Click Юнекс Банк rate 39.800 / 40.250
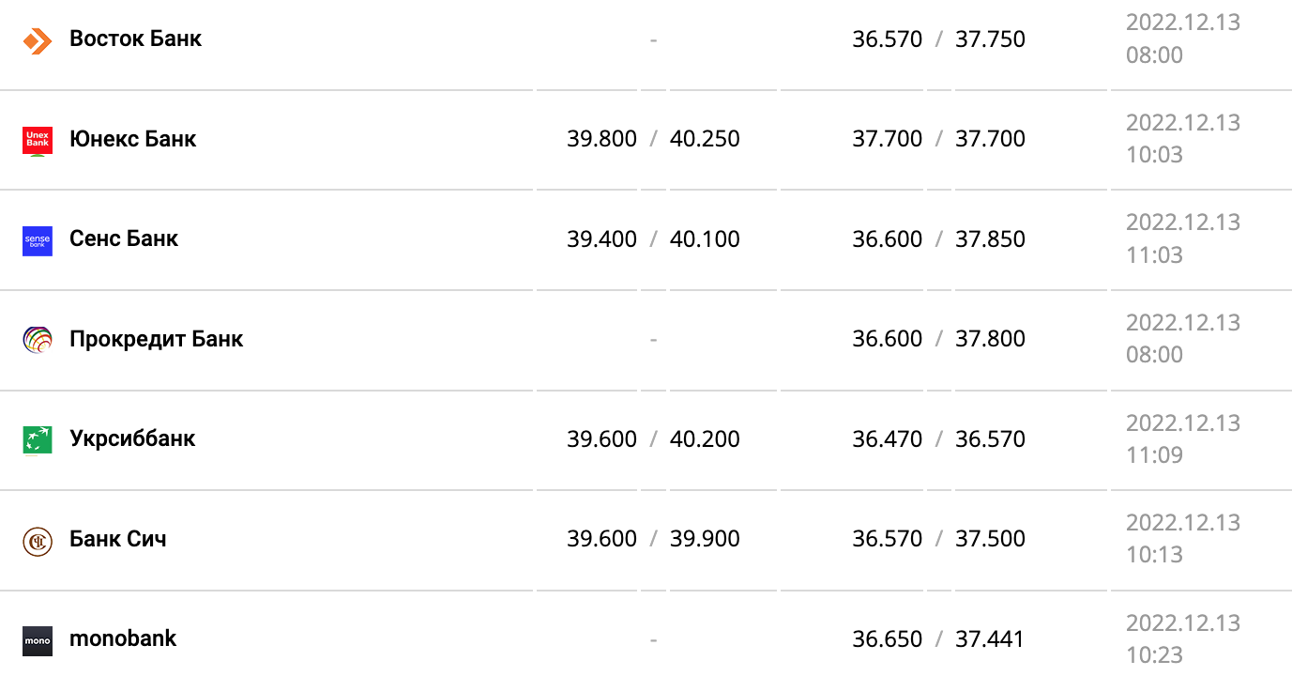This screenshot has height=676, width=1292. (x=653, y=139)
